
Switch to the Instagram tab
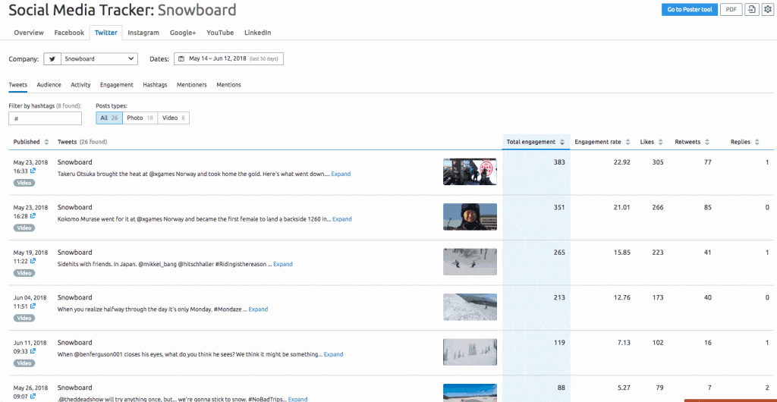click(143, 33)
